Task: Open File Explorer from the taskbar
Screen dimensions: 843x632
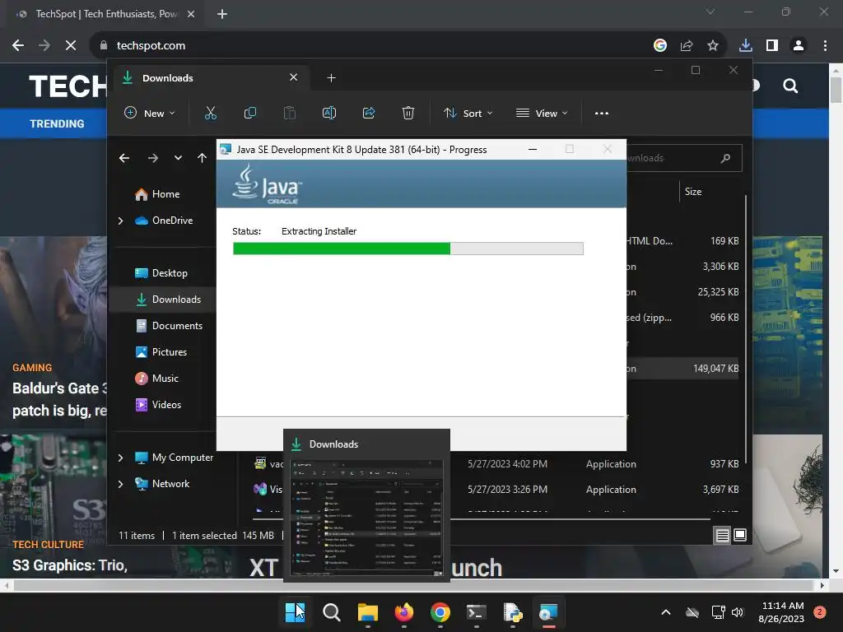Action: tap(368, 612)
